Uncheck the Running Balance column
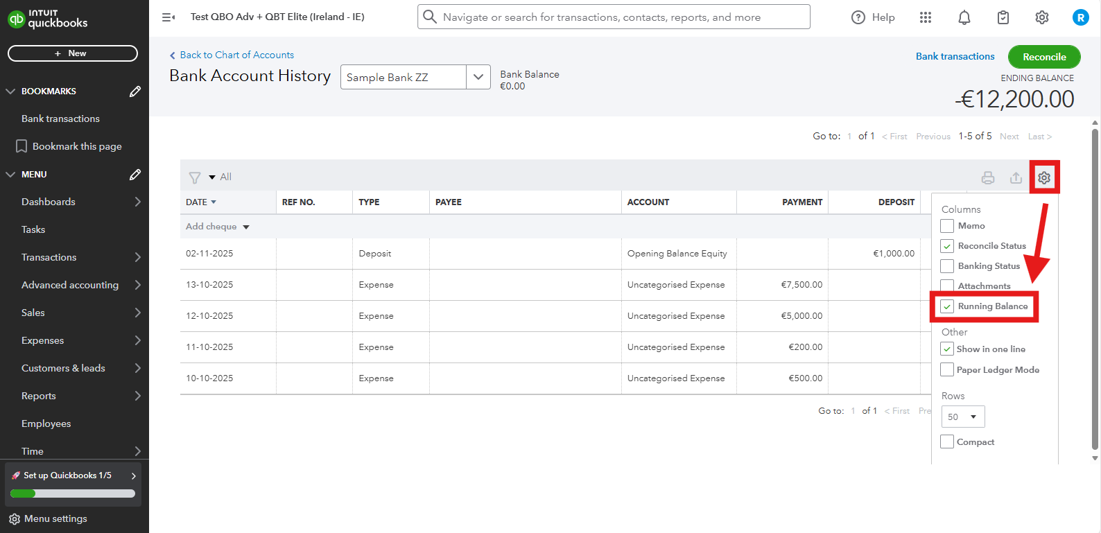This screenshot has height=533, width=1101. 947,306
